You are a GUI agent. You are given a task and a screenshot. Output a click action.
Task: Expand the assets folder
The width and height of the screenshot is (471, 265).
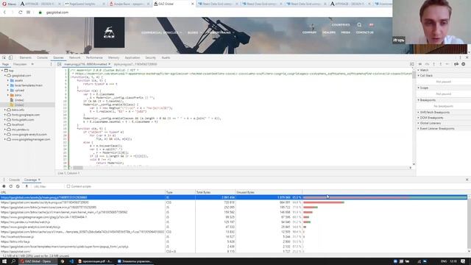[x=8, y=80]
